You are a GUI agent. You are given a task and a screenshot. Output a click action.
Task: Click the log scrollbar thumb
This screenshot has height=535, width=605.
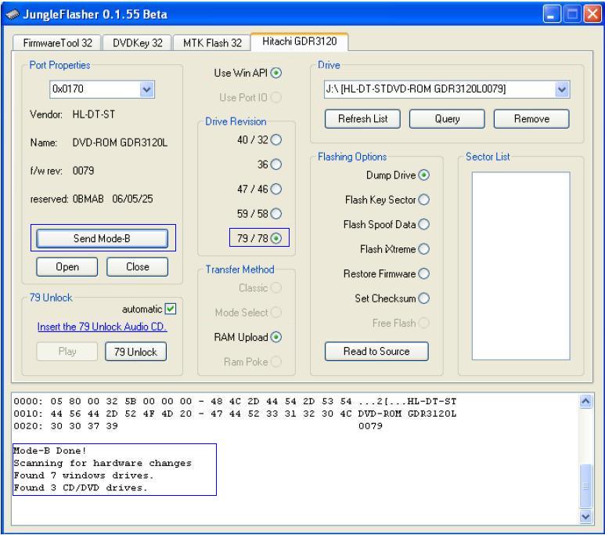point(585,486)
